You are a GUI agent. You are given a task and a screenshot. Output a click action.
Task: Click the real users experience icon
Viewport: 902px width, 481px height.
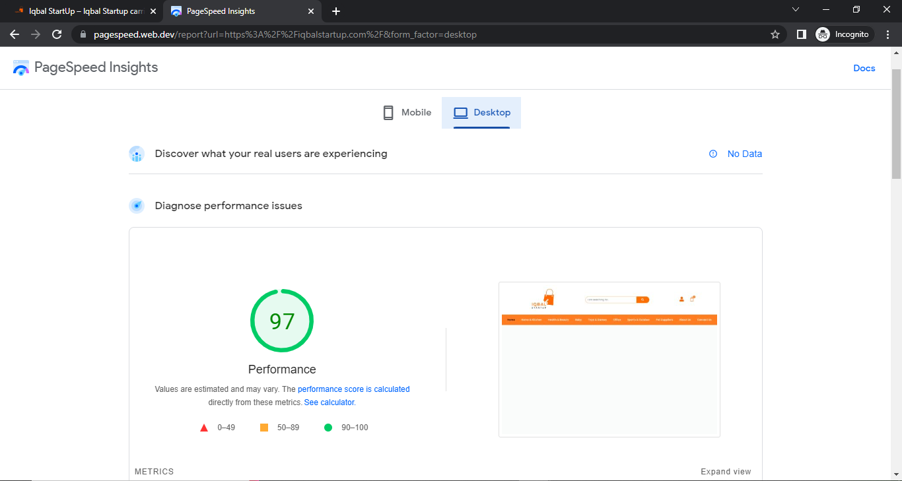click(x=137, y=154)
